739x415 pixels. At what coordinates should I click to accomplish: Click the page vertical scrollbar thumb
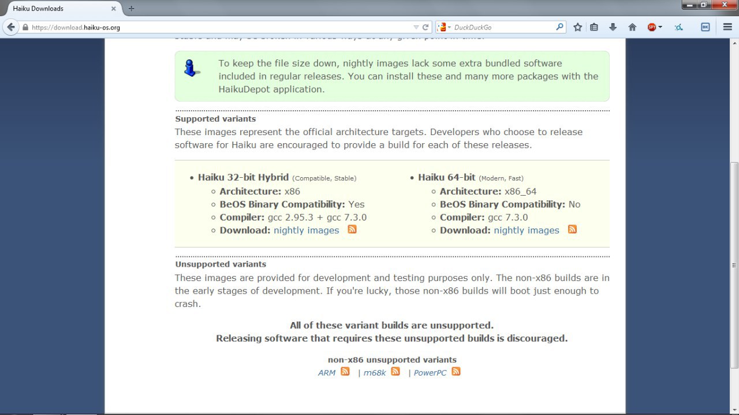coord(734,265)
